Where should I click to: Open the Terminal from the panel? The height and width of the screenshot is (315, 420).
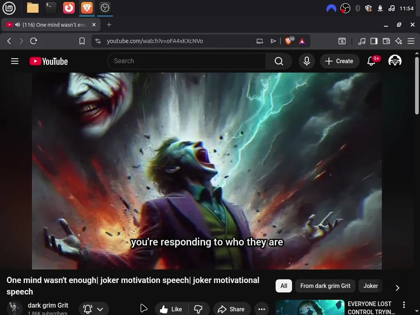(x=51, y=8)
